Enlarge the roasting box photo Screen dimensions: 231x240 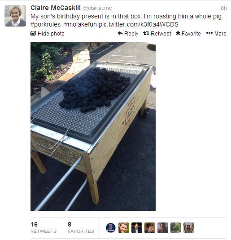click(x=93, y=126)
